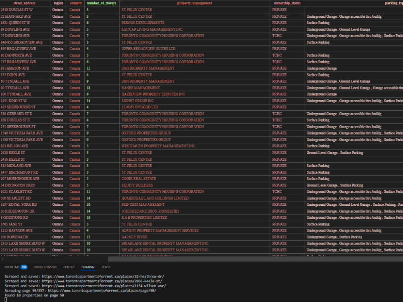The height and width of the screenshot is (302, 403).
Task: Click the ownership_status column header
Action: coord(287,3)
